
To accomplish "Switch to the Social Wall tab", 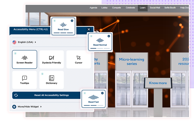I will coord(155,8).
